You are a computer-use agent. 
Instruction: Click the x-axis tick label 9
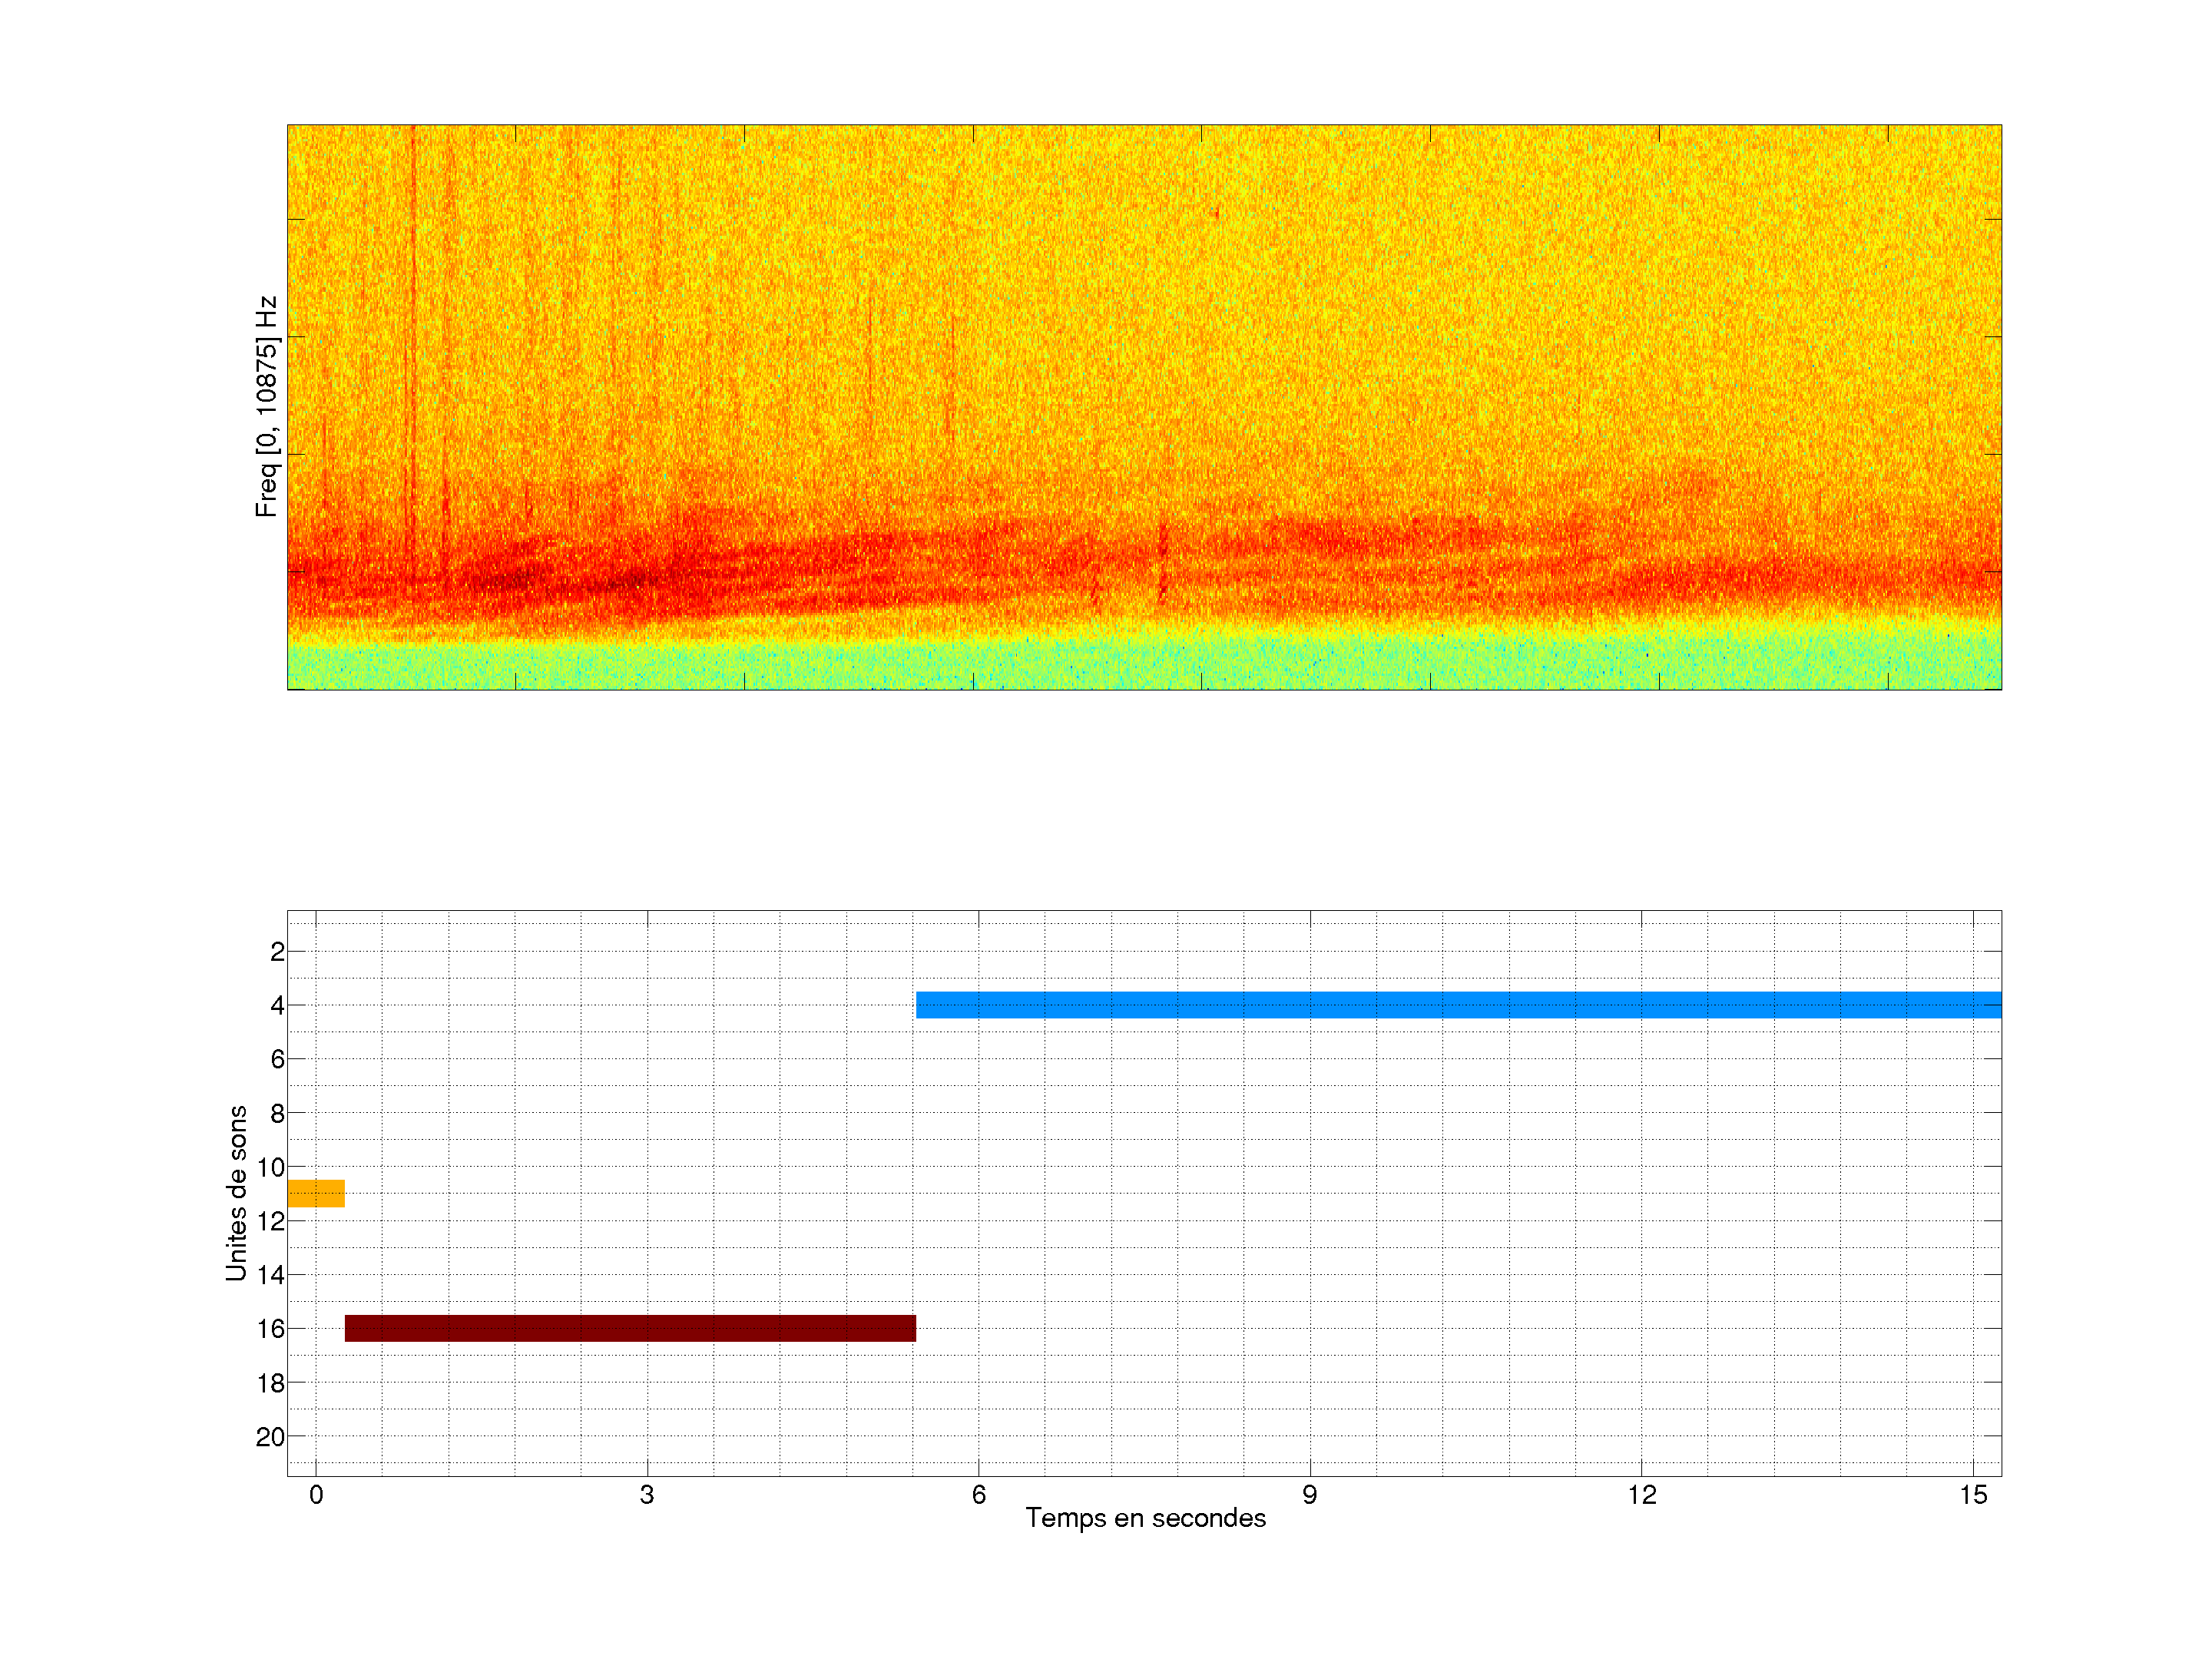pyautogui.click(x=1310, y=1495)
